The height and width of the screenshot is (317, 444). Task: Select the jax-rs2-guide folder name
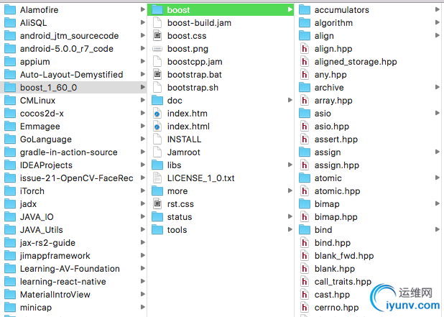click(x=47, y=243)
